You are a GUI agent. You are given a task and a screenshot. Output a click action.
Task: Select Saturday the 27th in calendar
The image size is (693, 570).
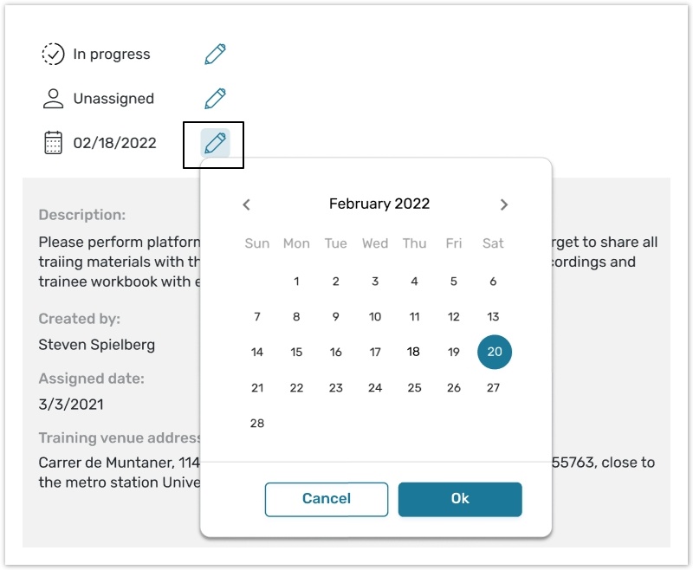point(493,388)
